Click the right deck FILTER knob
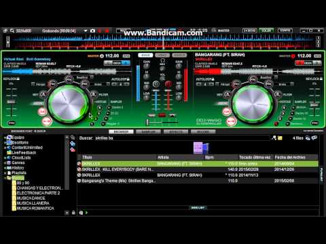The width and height of the screenshot is (326, 244). tap(278, 94)
